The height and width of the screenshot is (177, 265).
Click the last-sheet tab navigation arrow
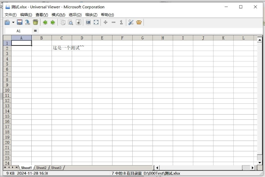17,167
